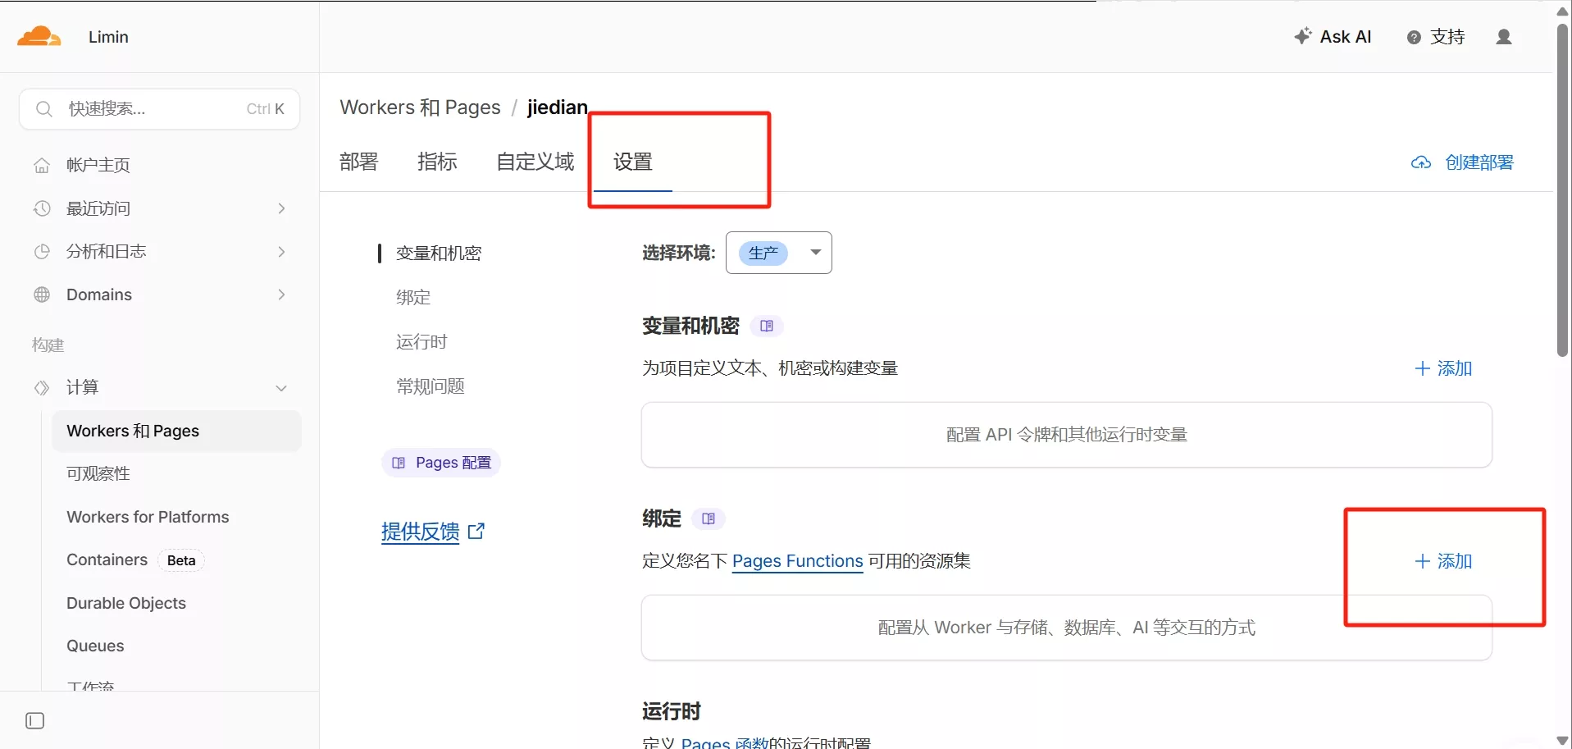Click the search magnifier icon

[44, 109]
